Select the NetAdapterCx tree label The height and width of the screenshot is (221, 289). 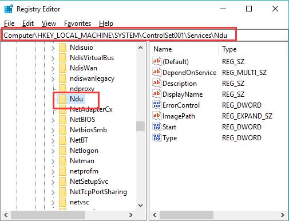click(x=91, y=109)
